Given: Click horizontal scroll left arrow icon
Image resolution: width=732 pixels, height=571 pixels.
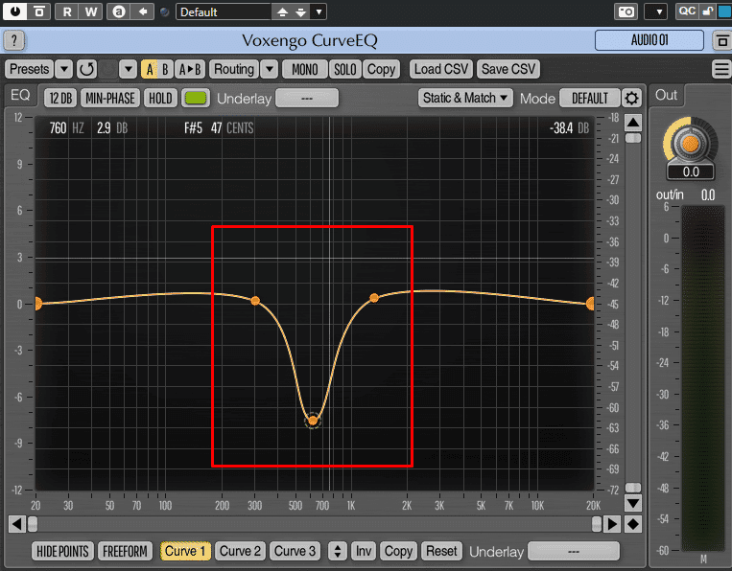Looking at the screenshot, I should click(17, 524).
